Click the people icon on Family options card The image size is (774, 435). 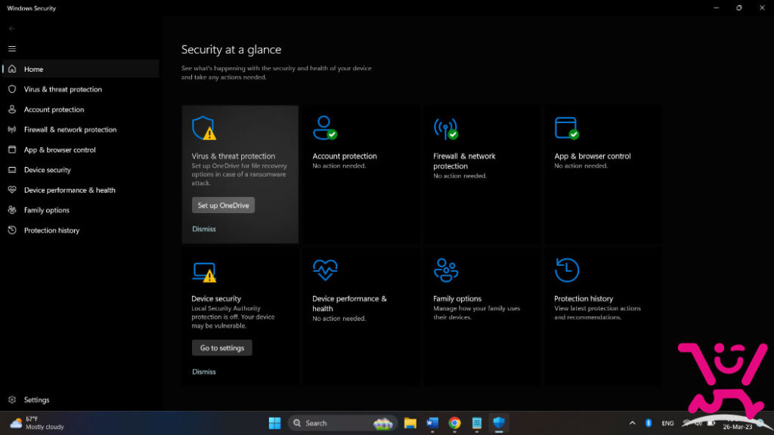[446, 270]
